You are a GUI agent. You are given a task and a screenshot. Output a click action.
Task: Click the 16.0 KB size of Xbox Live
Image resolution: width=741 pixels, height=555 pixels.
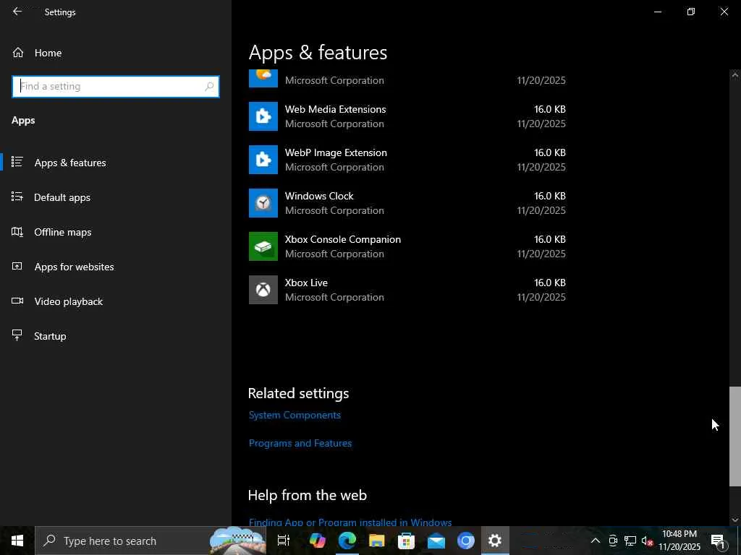click(x=550, y=283)
